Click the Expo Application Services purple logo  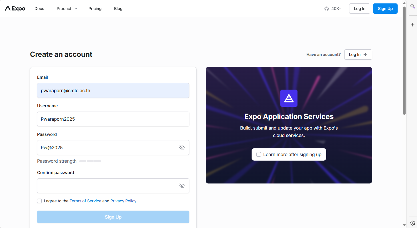click(x=289, y=98)
